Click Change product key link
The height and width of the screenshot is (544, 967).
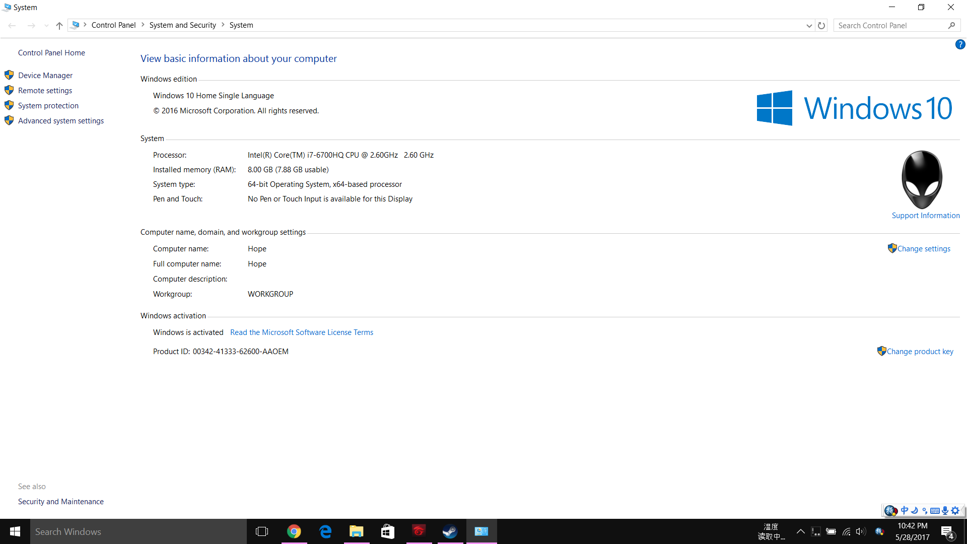920,352
